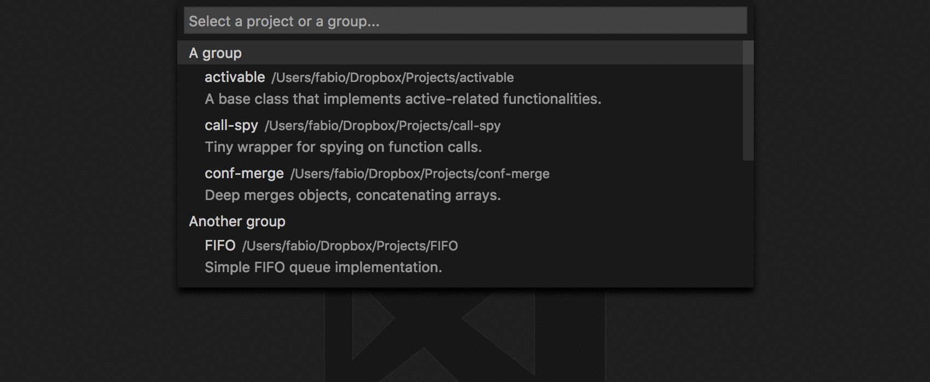Click the 'Simple FIFO queue implementation' description
This screenshot has height=382, width=930.
(x=323, y=267)
